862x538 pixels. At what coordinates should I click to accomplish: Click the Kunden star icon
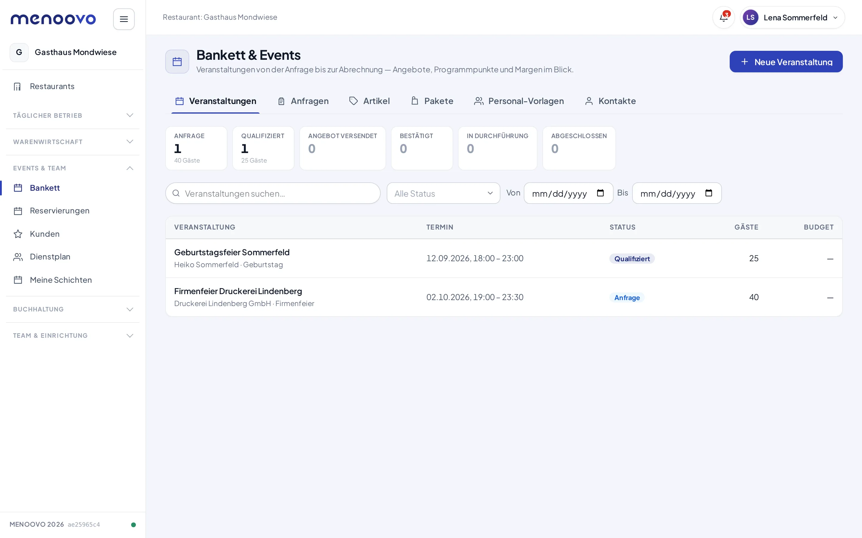[x=18, y=234]
